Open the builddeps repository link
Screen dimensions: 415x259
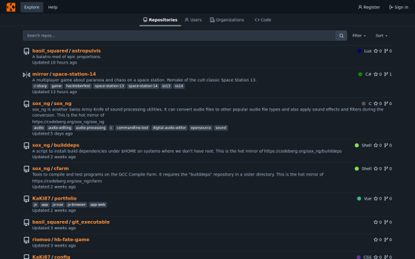(x=66, y=145)
